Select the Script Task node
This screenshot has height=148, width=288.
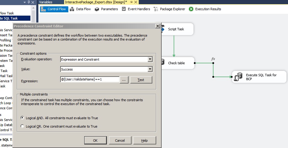click(x=177, y=29)
